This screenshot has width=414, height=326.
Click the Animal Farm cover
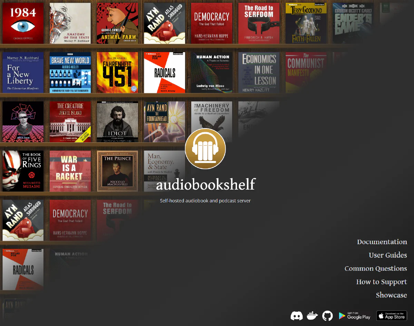[x=117, y=23]
